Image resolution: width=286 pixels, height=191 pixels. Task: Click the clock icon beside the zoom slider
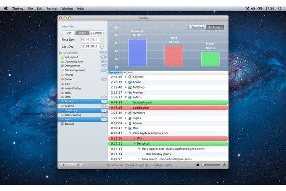pos(224,165)
